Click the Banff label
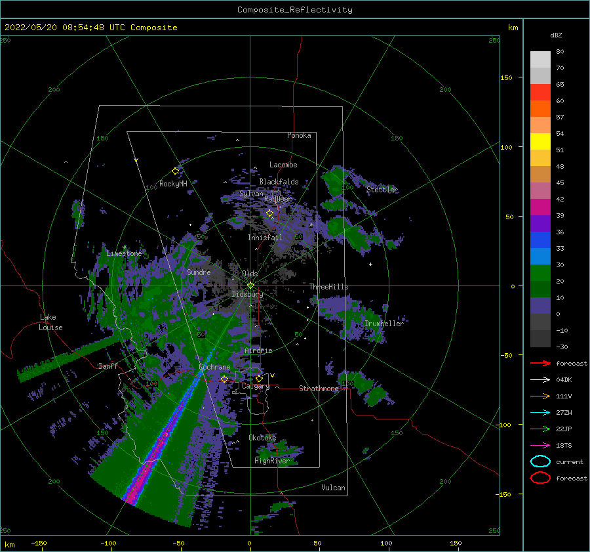Viewport: 590px width, 552px height. (x=108, y=366)
